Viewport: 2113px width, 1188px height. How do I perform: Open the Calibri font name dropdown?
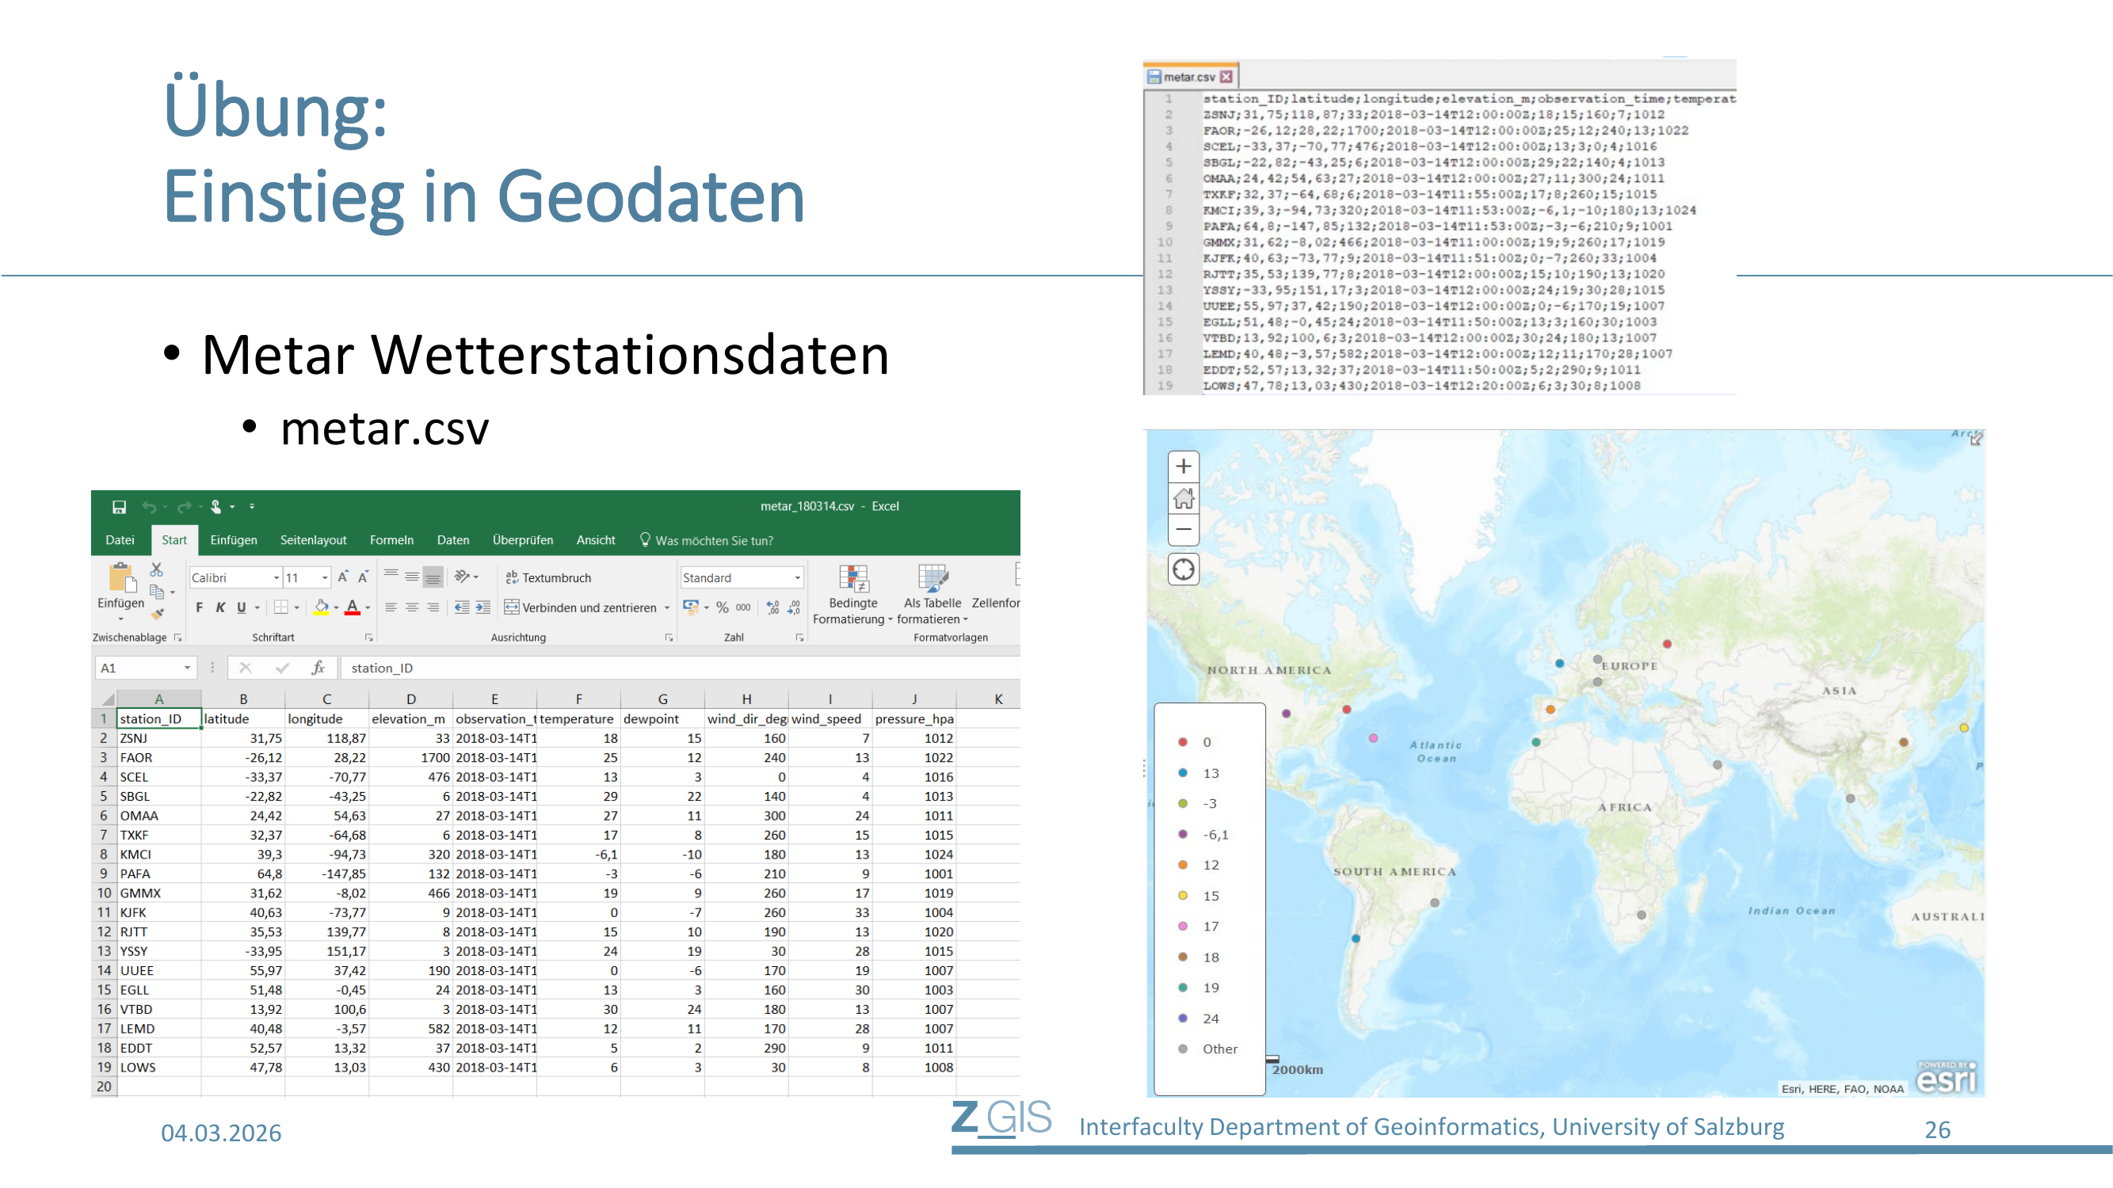click(277, 578)
